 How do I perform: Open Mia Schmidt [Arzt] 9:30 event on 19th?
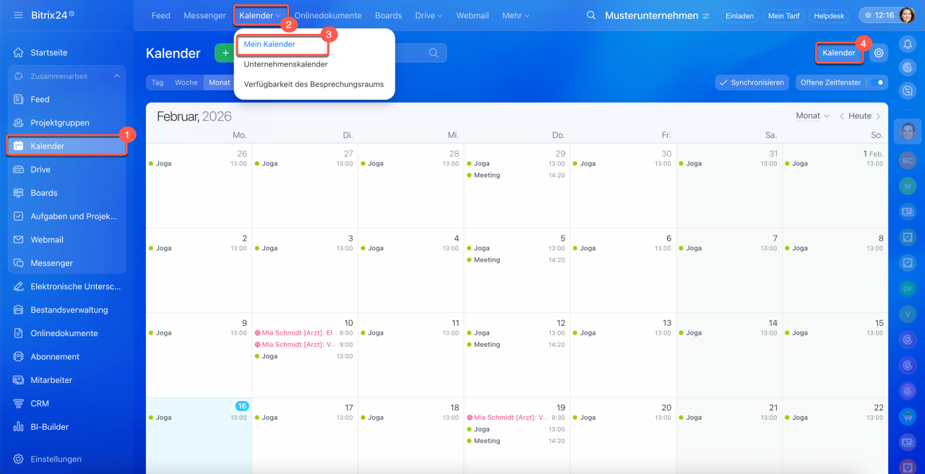coord(517,418)
